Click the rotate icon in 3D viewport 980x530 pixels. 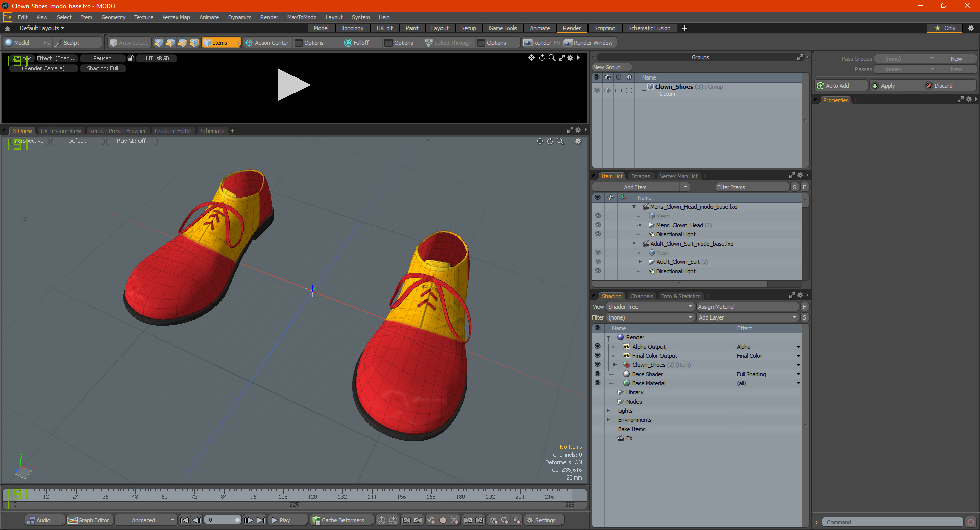[x=550, y=141]
